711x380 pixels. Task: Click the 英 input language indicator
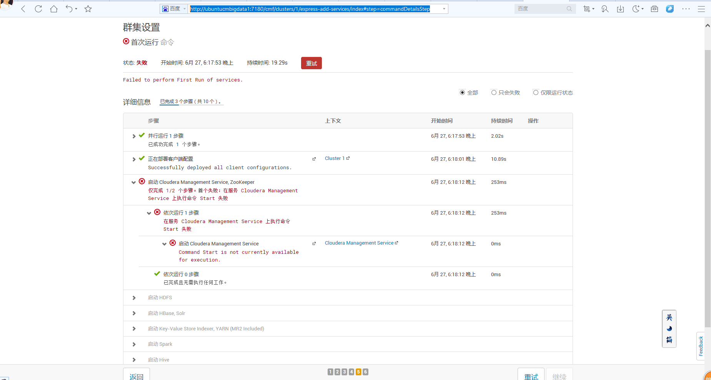(x=669, y=317)
